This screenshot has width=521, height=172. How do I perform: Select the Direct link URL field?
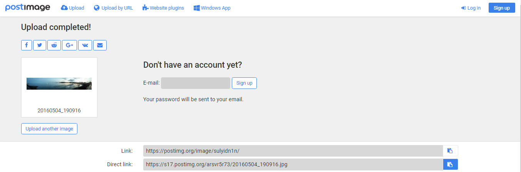point(293,164)
